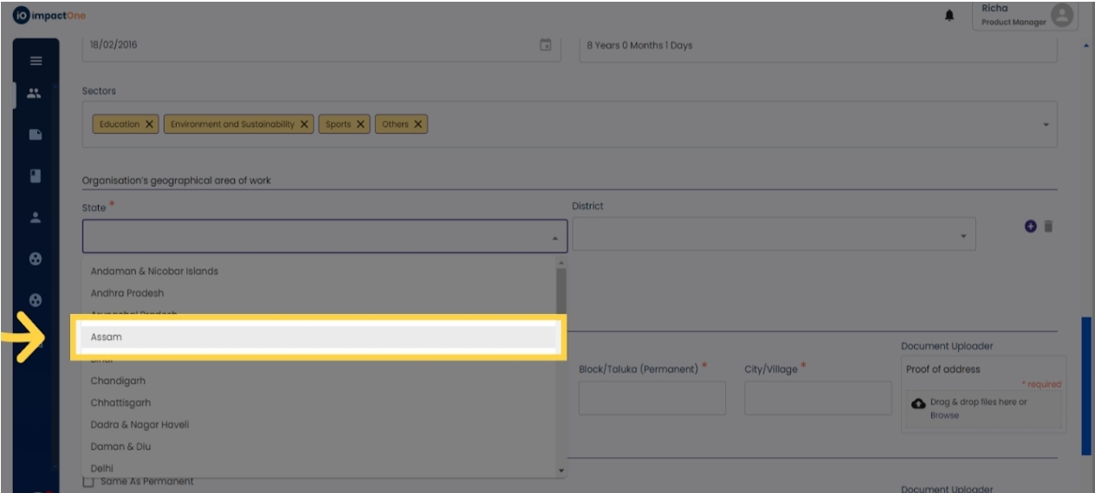1095x493 pixels.
Task: Remove the Others sector tag
Action: [418, 125]
